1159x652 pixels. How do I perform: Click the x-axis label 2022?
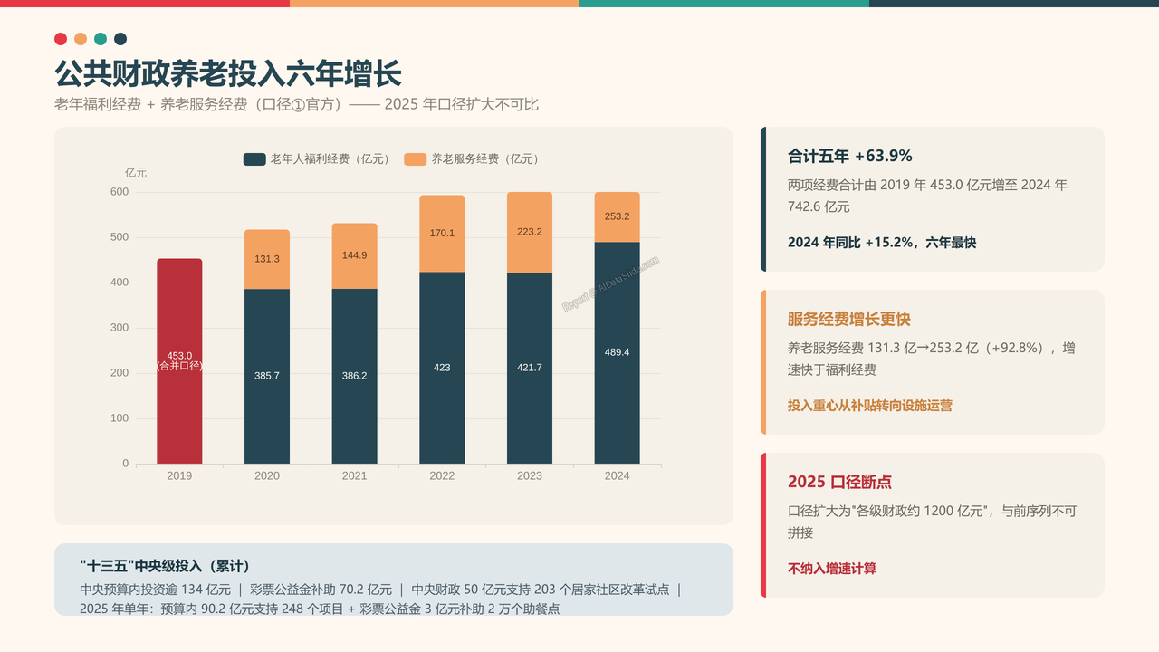(x=442, y=476)
